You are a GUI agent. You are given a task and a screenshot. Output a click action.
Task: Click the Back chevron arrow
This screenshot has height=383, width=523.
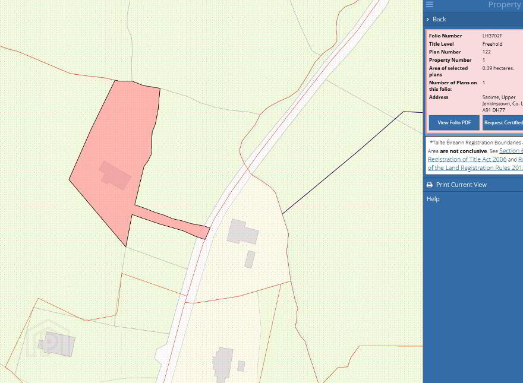coord(427,20)
